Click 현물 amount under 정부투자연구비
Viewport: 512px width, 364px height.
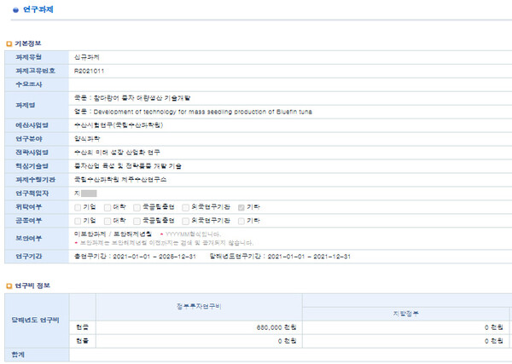coord(287,341)
